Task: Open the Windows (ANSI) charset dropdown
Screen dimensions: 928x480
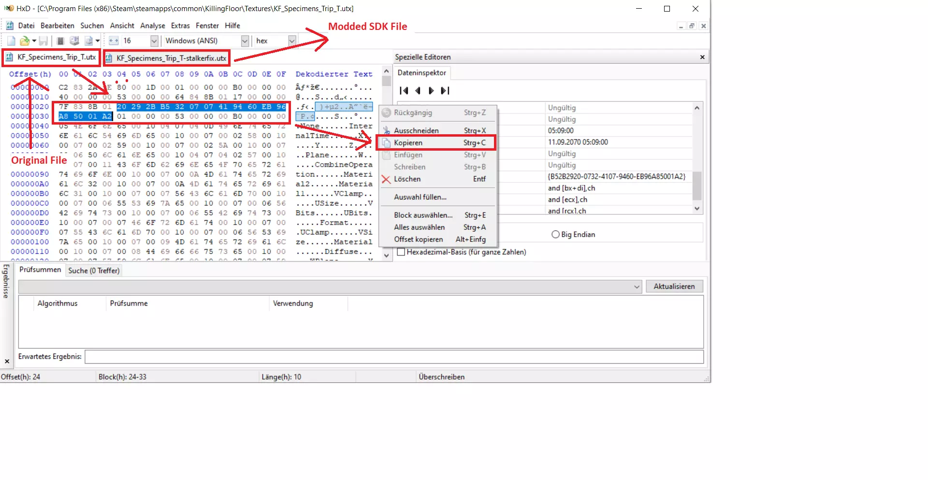Action: click(245, 41)
